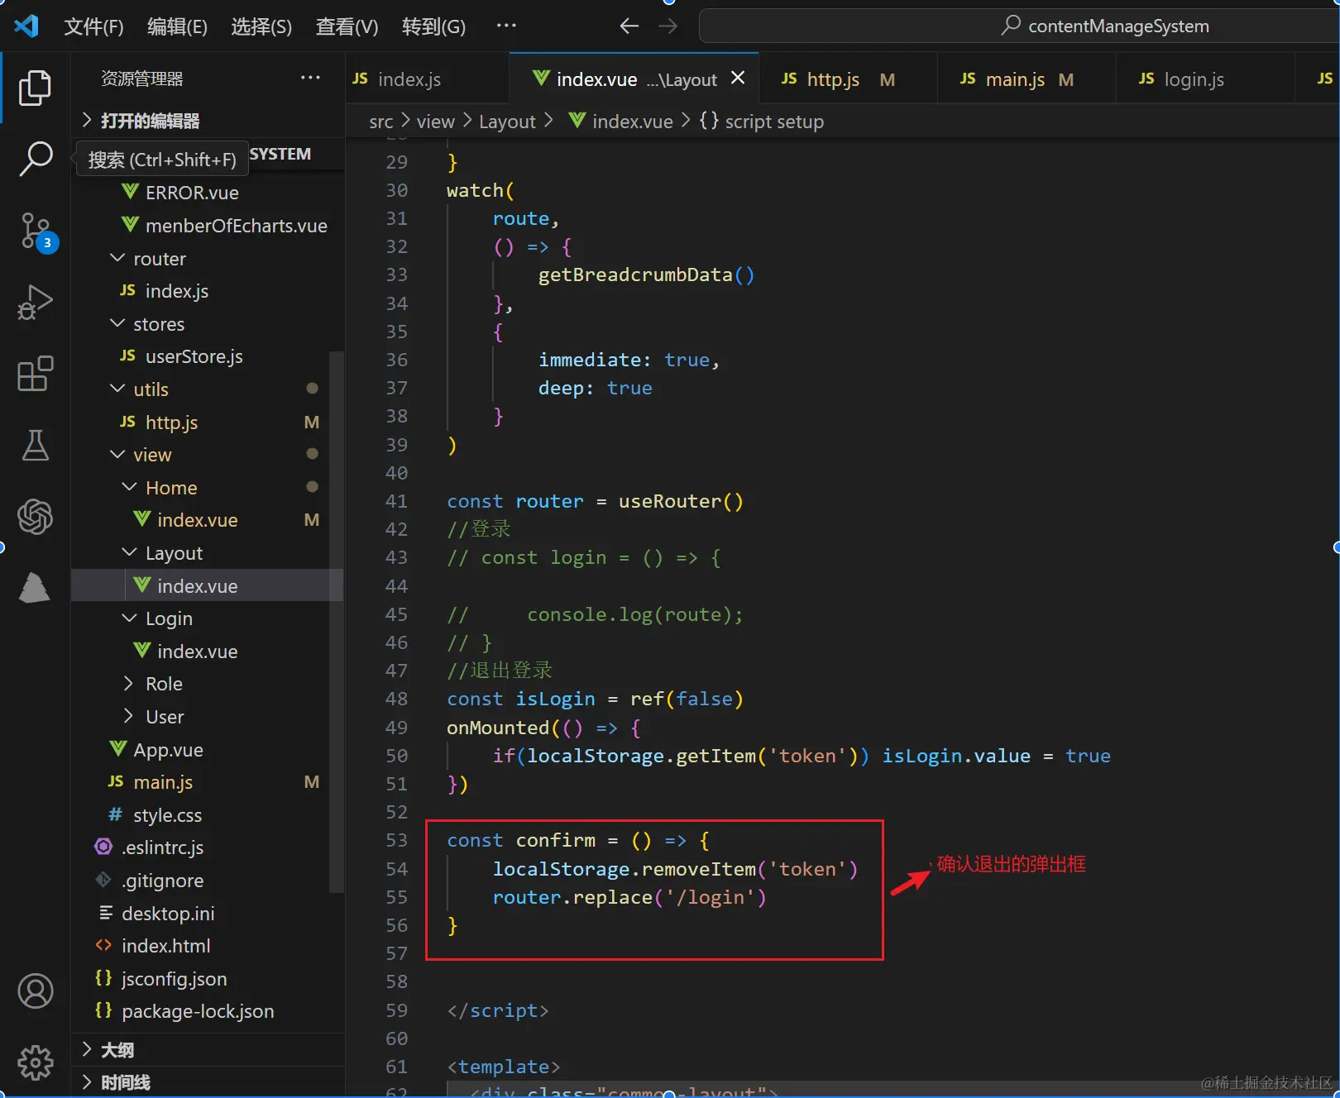
Task: Open the Testing flask icon
Action: click(35, 446)
